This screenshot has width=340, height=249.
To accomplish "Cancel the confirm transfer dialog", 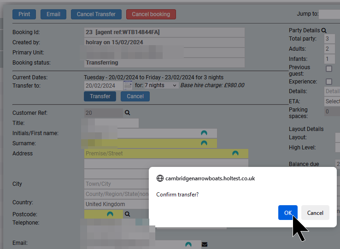I will [315, 213].
